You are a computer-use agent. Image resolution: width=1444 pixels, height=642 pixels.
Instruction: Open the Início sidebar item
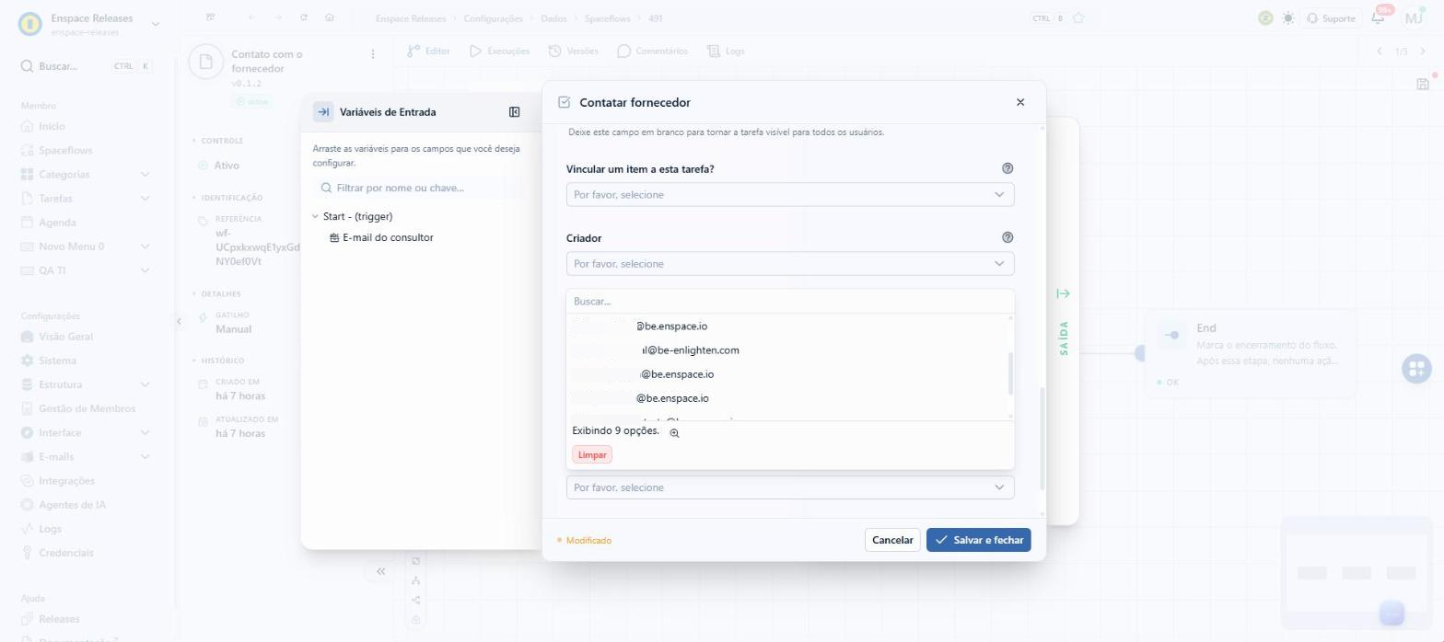click(x=52, y=126)
